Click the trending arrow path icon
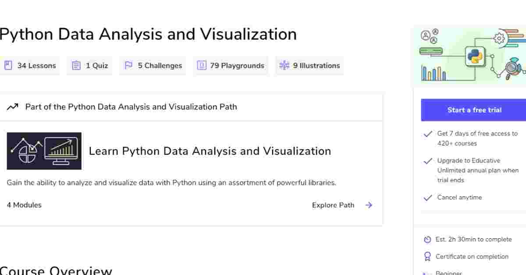Screen dimensions: 526x275 click(x=13, y=106)
